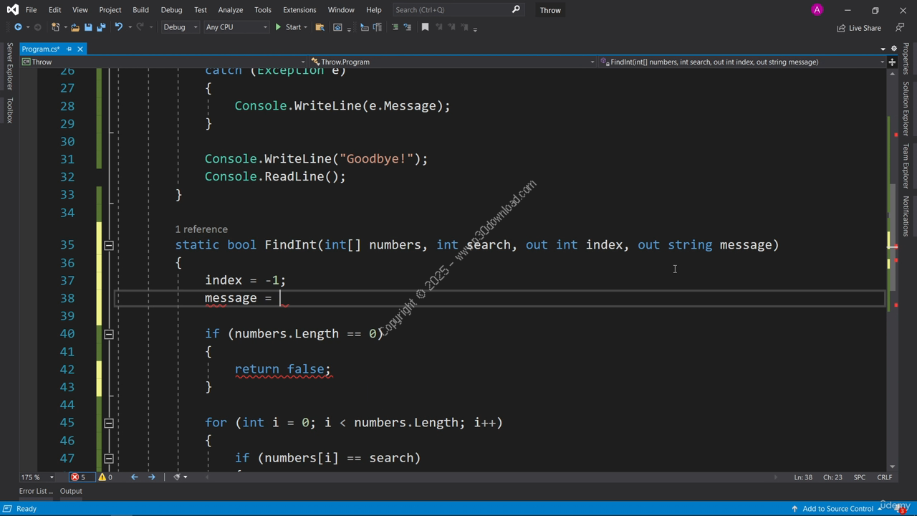Viewport: 917px width, 516px height.
Task: Open the Test menu
Action: (201, 10)
